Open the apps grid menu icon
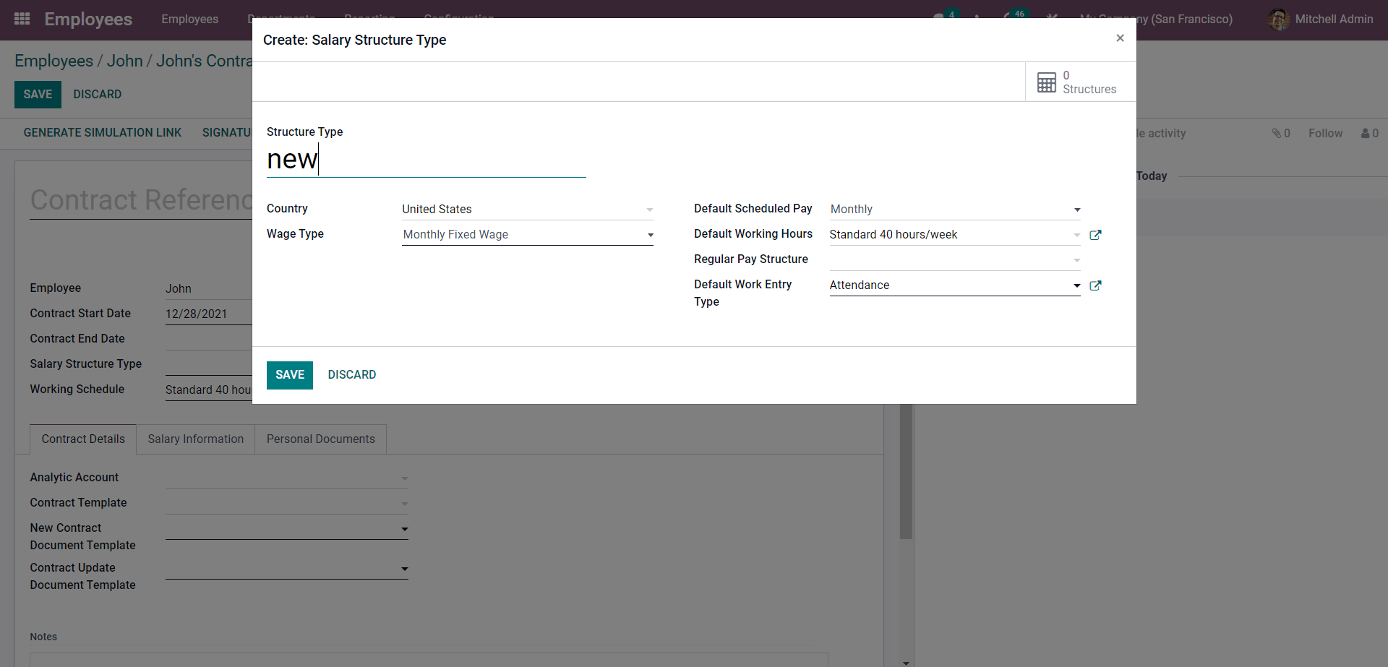Image resolution: width=1388 pixels, height=667 pixels. pyautogui.click(x=22, y=19)
